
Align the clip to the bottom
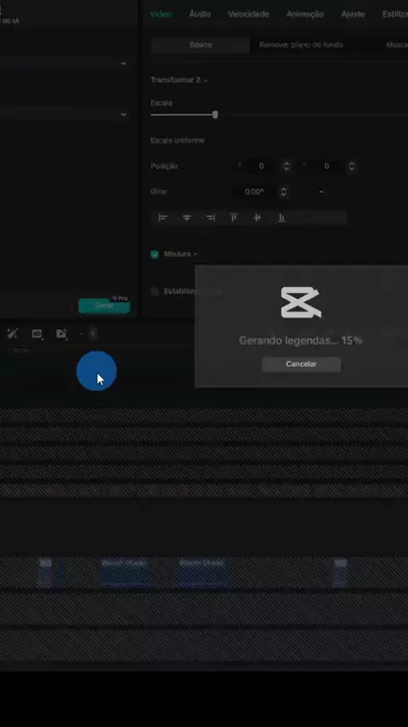pyautogui.click(x=281, y=217)
